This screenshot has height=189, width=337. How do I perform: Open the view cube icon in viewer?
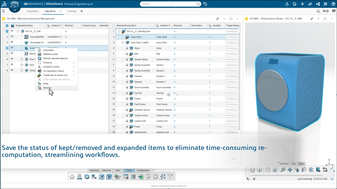click(311, 170)
